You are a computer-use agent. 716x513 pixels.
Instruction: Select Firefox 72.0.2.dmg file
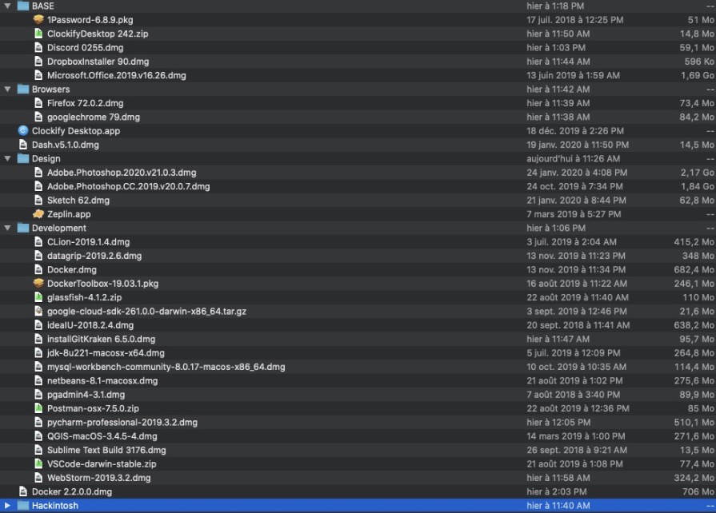tap(82, 103)
